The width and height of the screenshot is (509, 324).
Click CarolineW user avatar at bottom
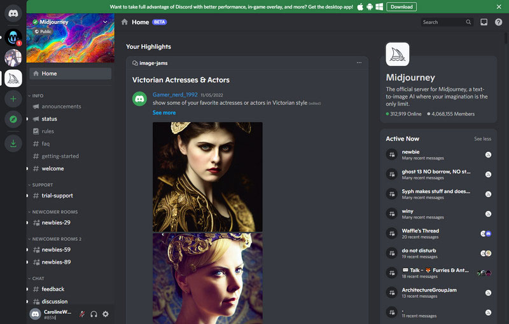35,314
